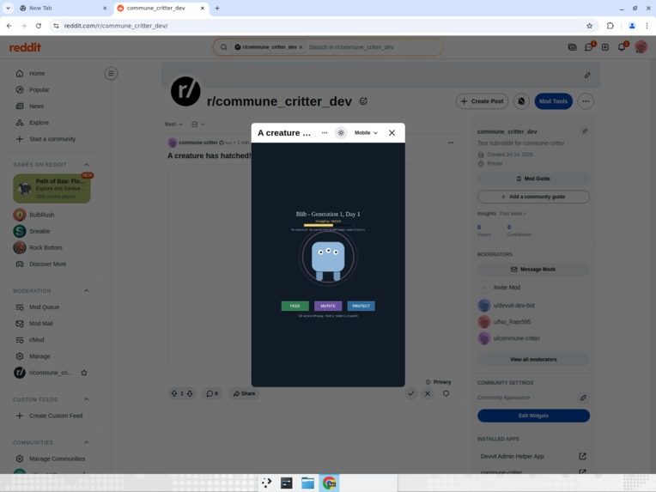Click the emoji icon beside the community name
This screenshot has height=492, width=656.
click(x=363, y=101)
